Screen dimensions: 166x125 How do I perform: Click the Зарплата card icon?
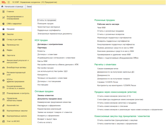[3, 55]
